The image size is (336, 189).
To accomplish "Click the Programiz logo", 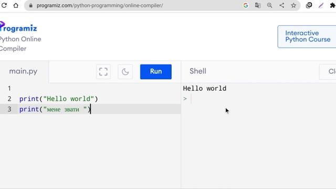I will [x=18, y=27].
